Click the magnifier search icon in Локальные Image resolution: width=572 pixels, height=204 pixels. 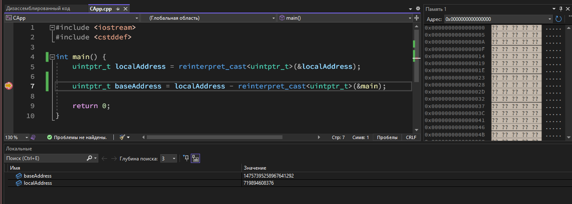[89, 158]
